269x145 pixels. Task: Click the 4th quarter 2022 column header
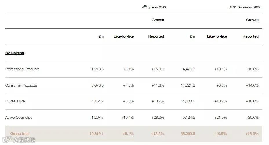pyautogui.click(x=154, y=7)
